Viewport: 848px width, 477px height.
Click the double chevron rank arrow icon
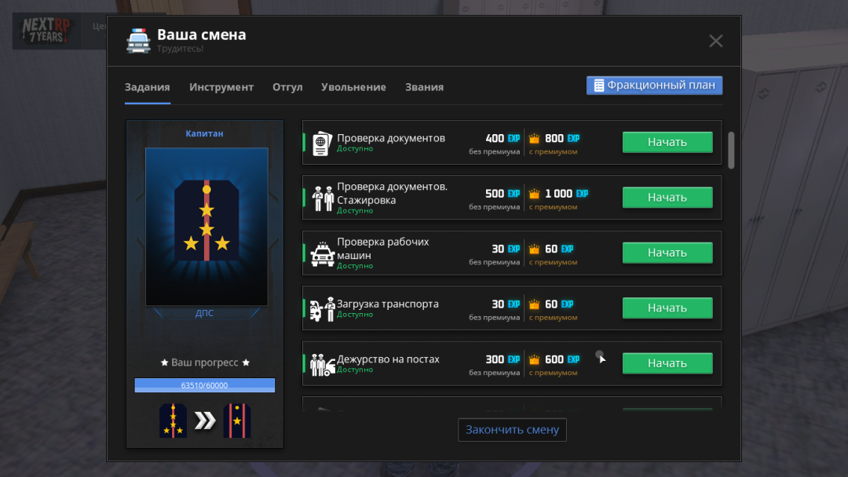coord(205,421)
